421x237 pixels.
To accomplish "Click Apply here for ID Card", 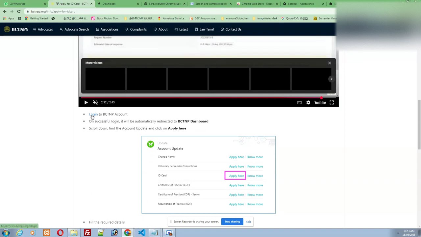I will tap(236, 176).
